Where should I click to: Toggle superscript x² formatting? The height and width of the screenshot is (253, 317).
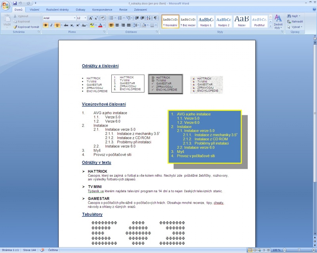pyautogui.click(x=78, y=25)
